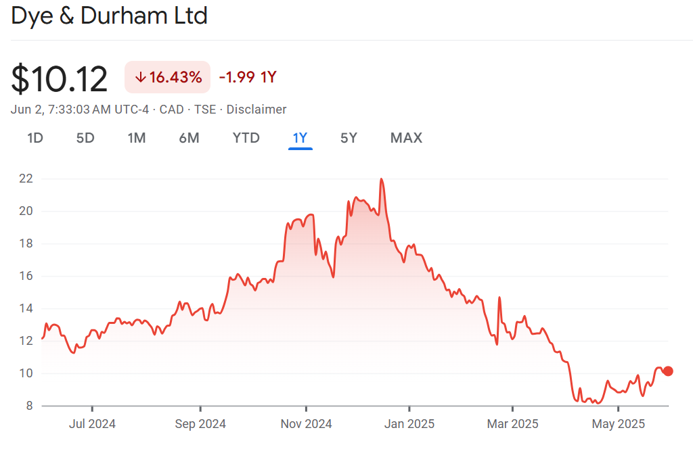The width and height of the screenshot is (693, 449).
Task: Switch to the 5D range tab
Action: [x=85, y=138]
